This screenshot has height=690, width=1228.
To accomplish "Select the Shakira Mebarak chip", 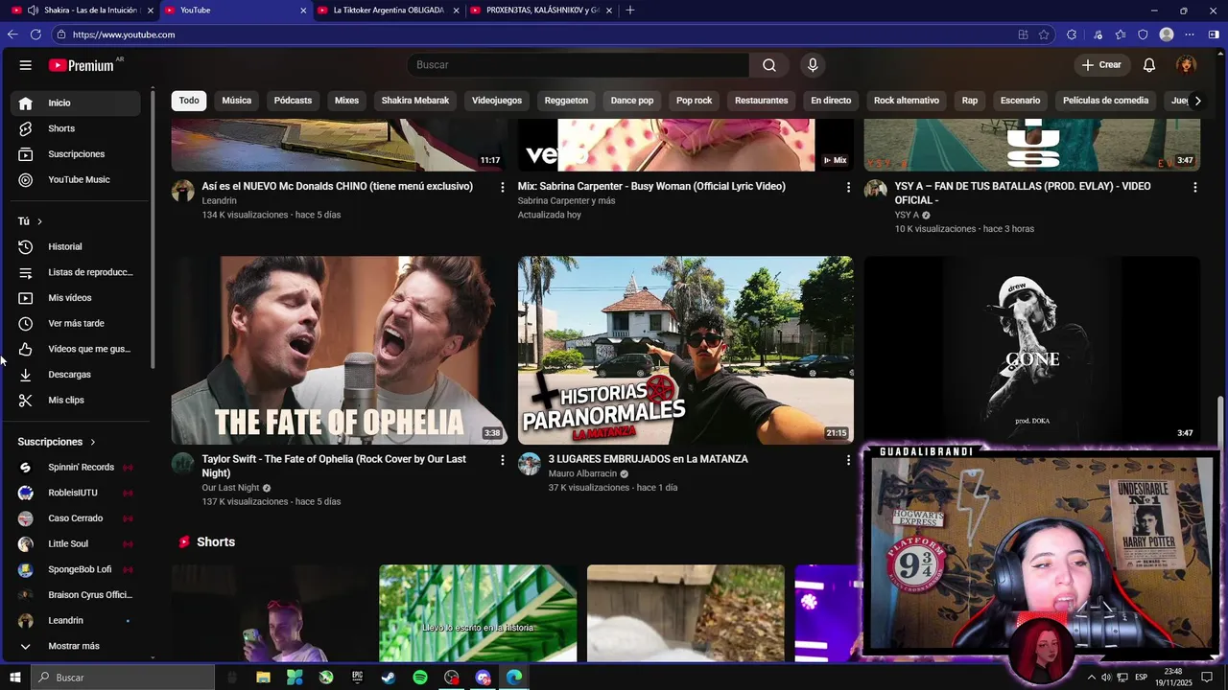I will (x=415, y=101).
